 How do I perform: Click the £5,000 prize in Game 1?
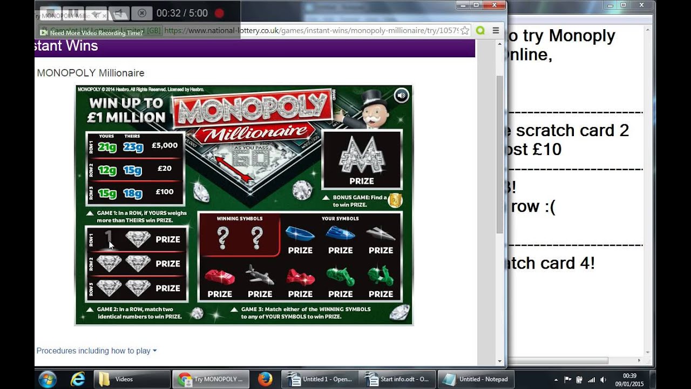(x=165, y=145)
